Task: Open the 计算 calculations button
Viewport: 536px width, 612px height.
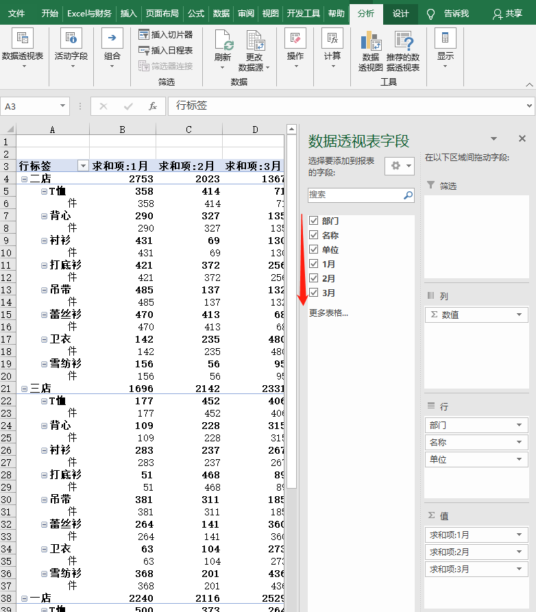Action: coord(332,49)
